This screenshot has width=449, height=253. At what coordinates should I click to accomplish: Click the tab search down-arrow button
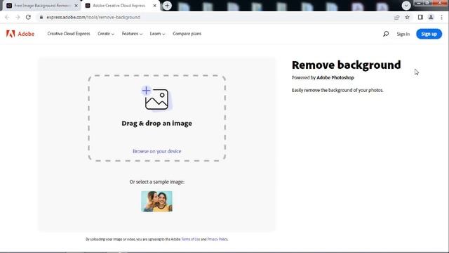406,6
